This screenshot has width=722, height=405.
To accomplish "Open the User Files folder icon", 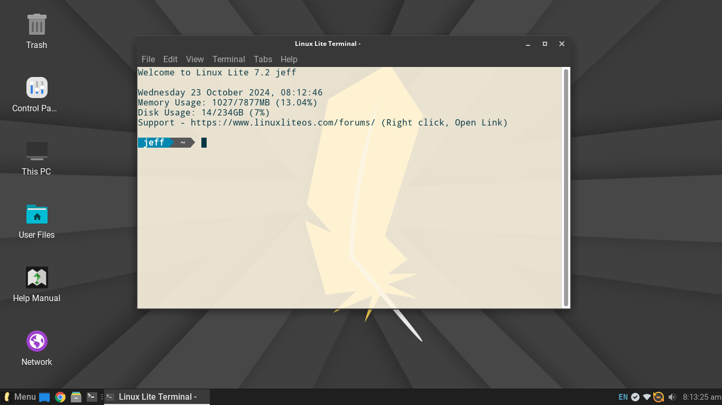I will 36,214.
